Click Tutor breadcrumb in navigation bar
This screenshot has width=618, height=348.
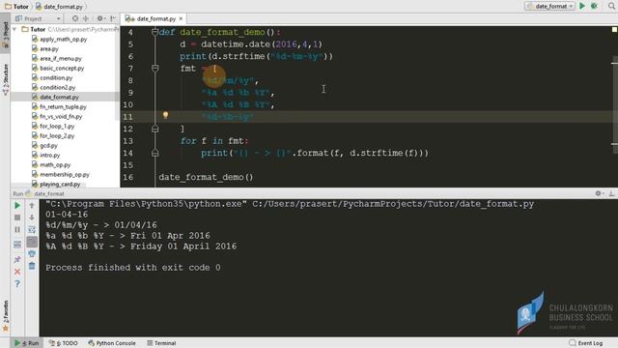(x=16, y=7)
